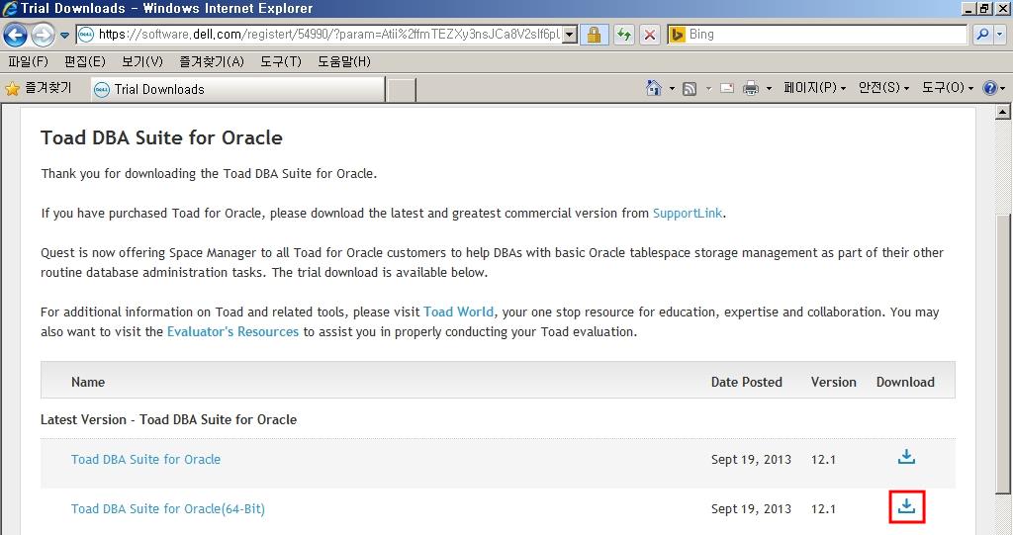Screen dimensions: 1013x535
Task: Click download icon for Toad DBA Suite 32-bit
Action: tap(906, 457)
